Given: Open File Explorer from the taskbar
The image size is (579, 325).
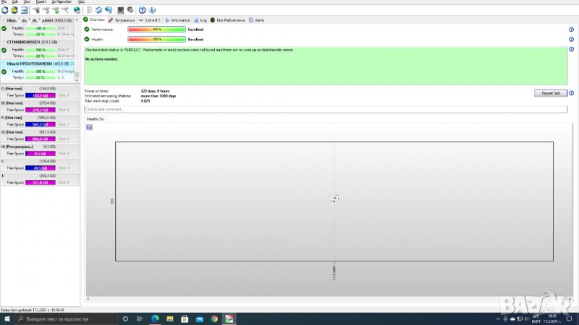Looking at the screenshot, I should pos(170,318).
